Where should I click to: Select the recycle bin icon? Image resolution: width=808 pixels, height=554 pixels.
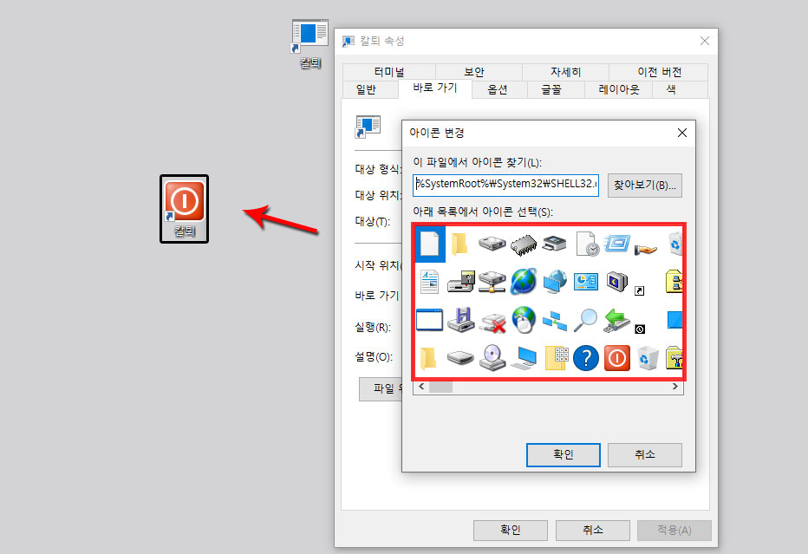tap(646, 358)
